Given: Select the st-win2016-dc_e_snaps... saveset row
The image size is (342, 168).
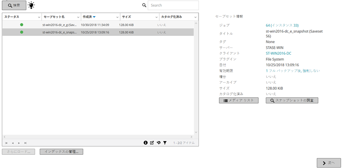Looking at the screenshot, I should click(98, 32).
